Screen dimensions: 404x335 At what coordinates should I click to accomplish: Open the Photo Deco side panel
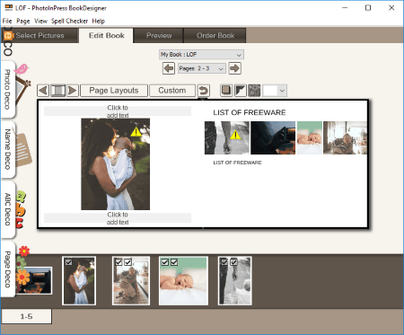pos(7,89)
